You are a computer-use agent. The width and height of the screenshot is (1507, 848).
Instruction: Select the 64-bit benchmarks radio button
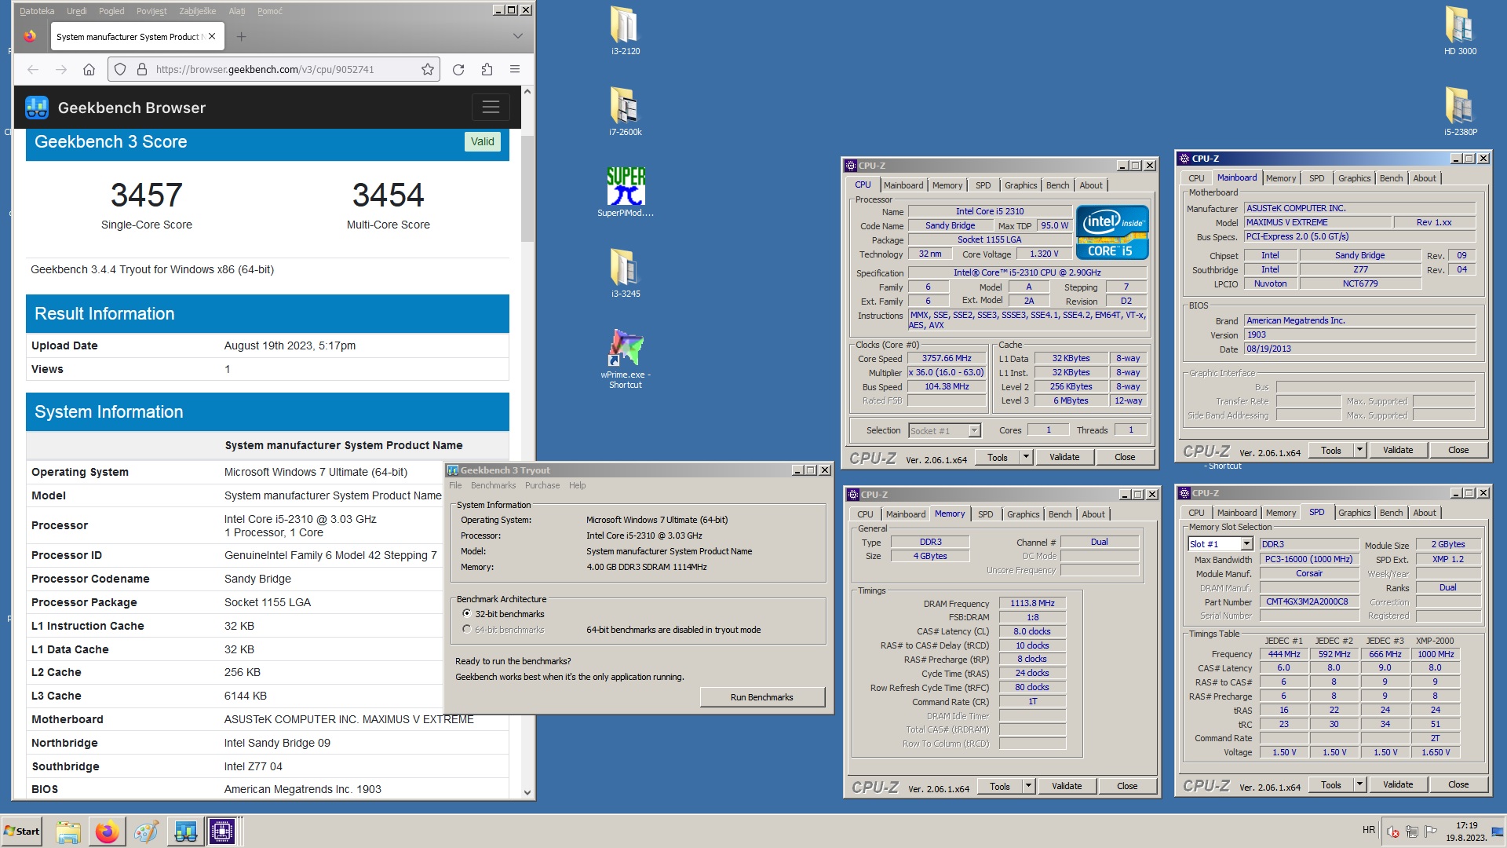[467, 630]
